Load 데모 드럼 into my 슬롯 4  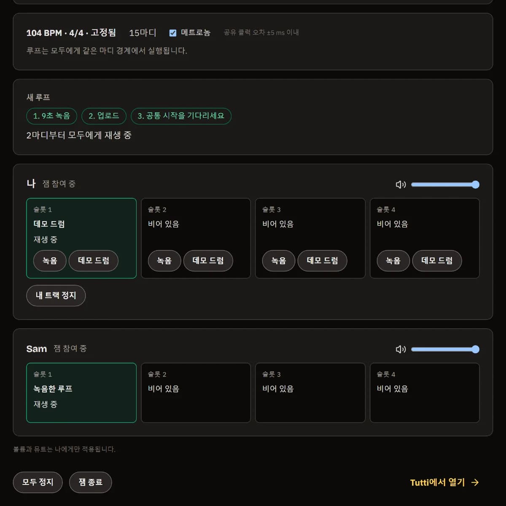click(x=437, y=260)
